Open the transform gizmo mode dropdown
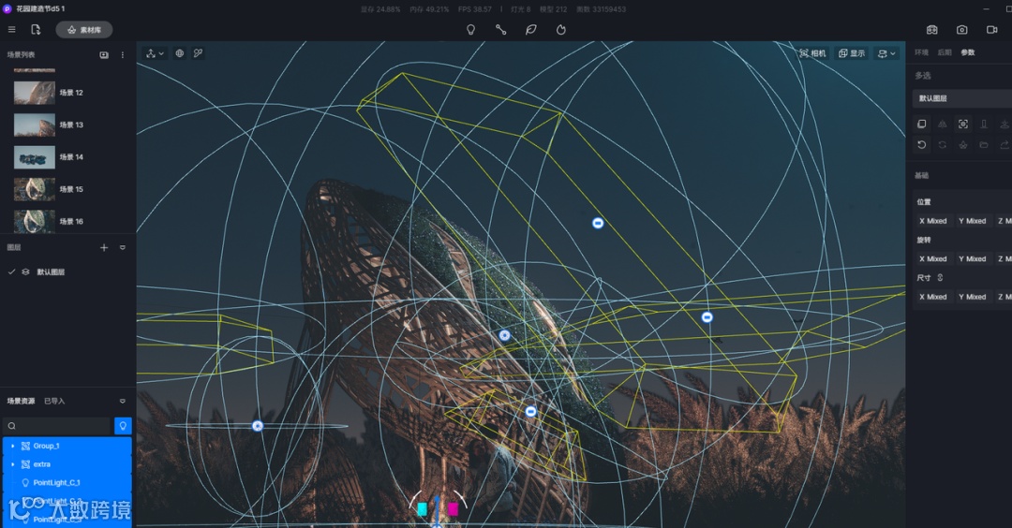This screenshot has height=528, width=1012. point(155,53)
